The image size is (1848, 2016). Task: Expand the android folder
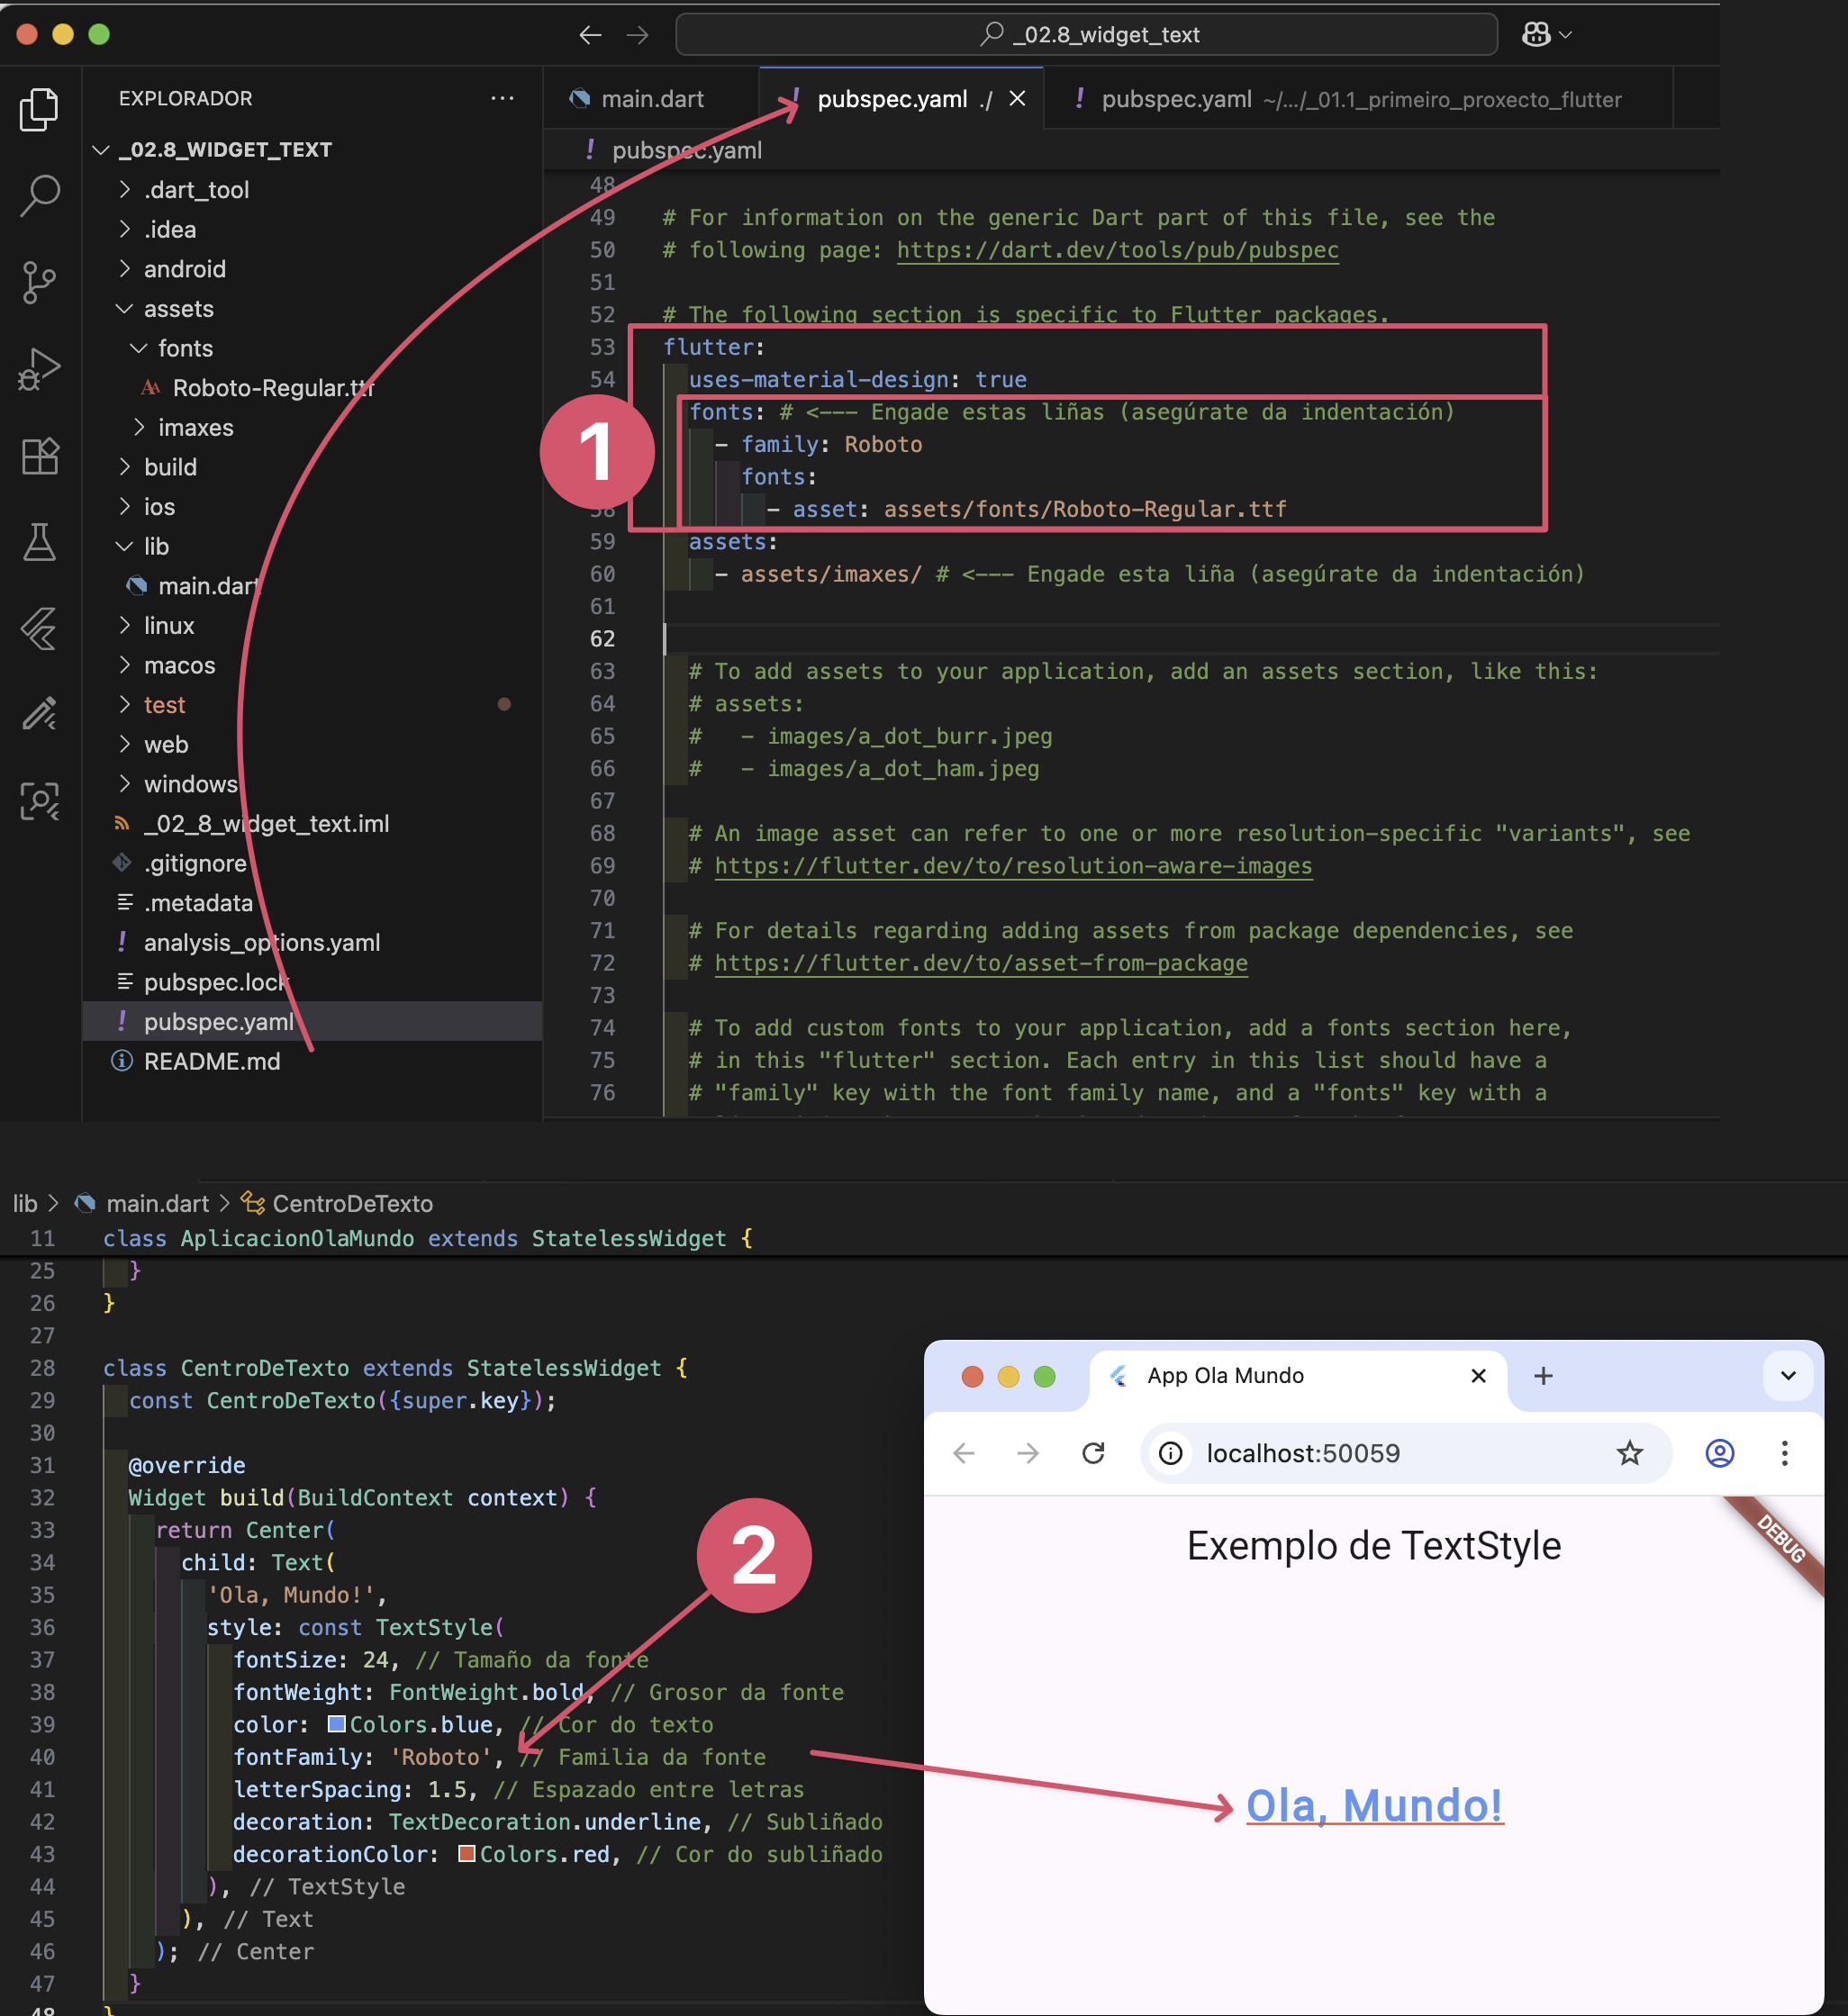pos(184,269)
